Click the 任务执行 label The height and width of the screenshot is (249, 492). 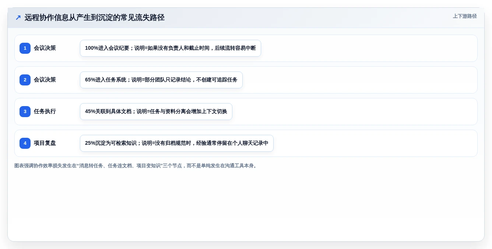tap(45, 112)
